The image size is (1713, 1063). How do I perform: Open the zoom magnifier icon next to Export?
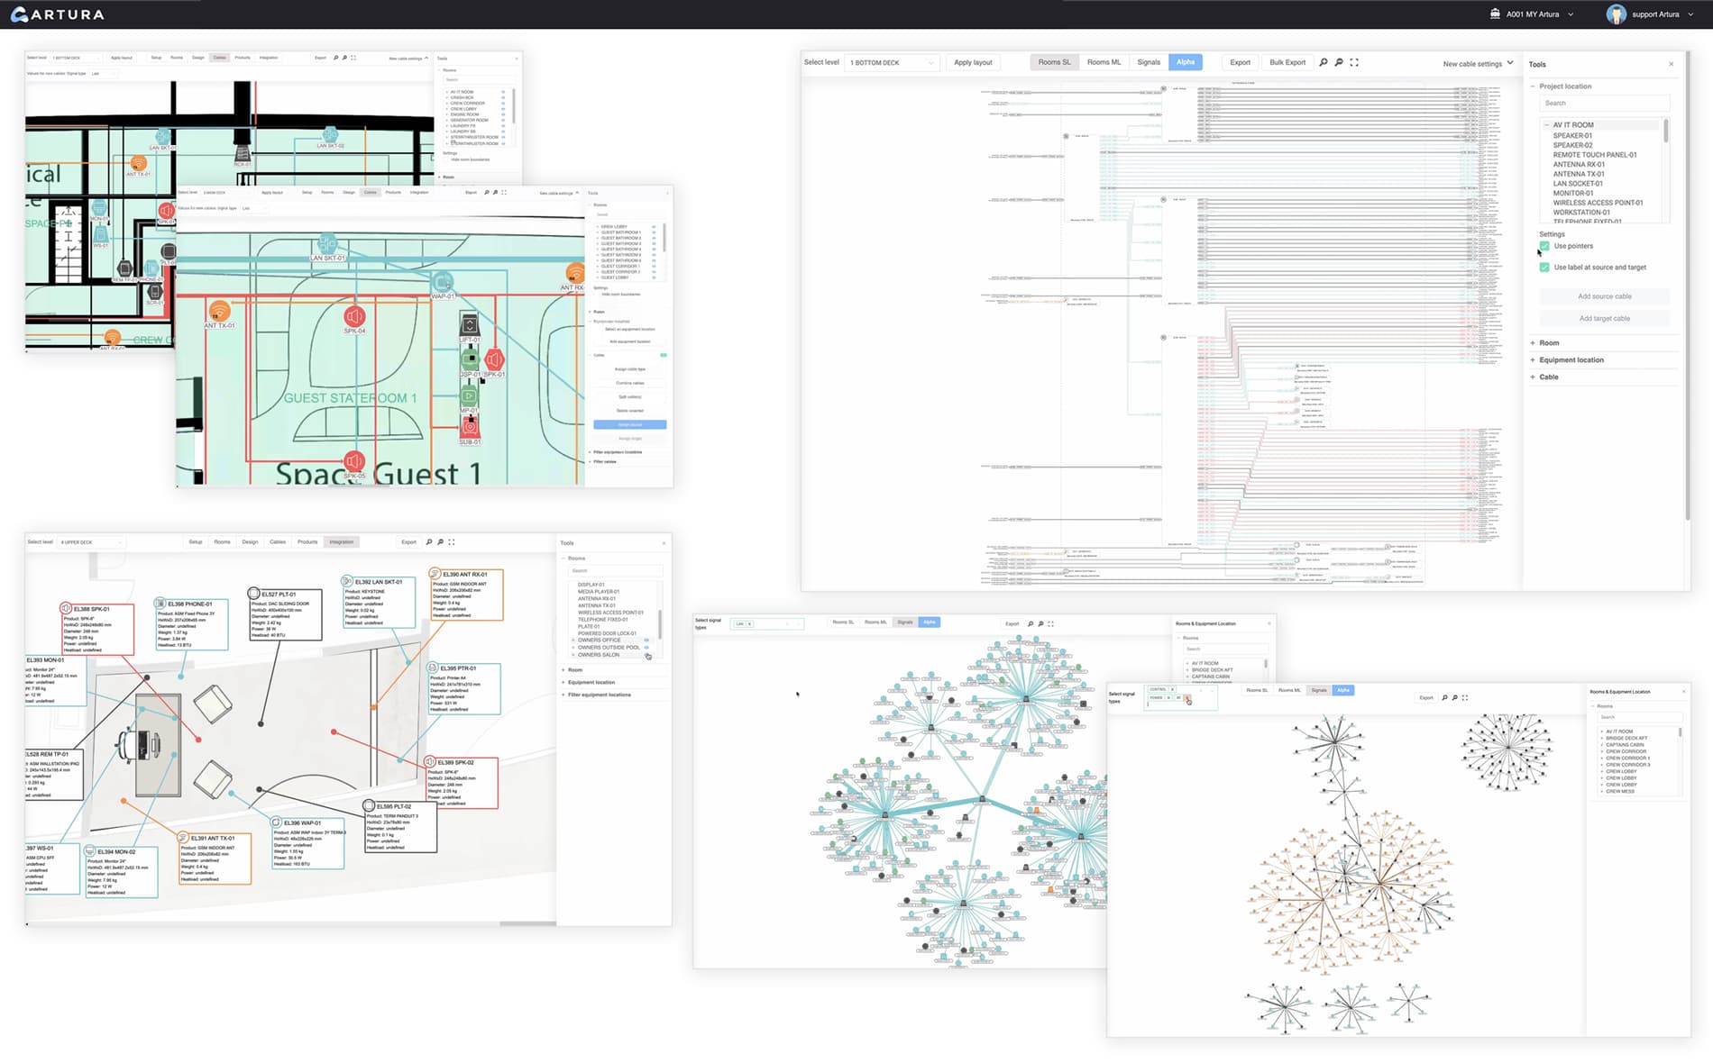(x=1323, y=62)
